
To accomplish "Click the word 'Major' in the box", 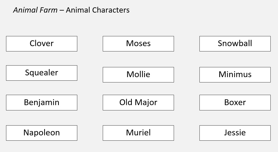I will pos(146,103).
